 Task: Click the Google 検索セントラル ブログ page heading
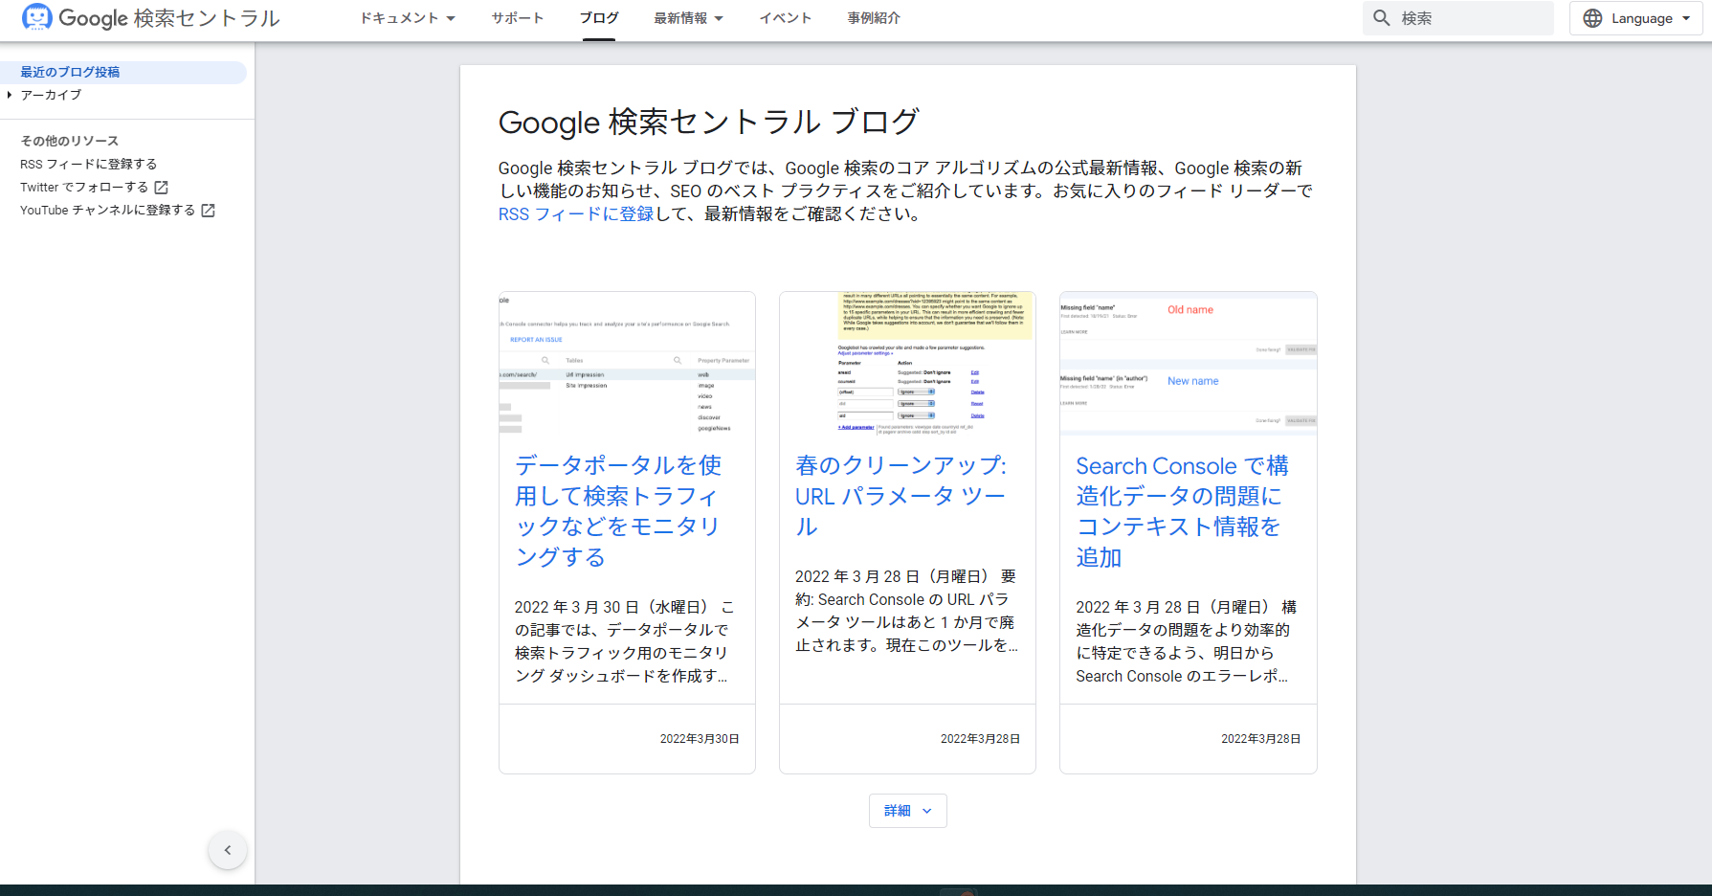click(x=708, y=123)
